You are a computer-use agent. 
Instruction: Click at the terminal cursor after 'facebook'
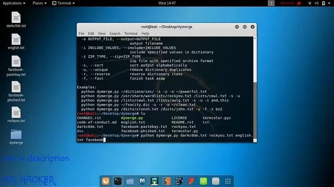click(x=104, y=140)
